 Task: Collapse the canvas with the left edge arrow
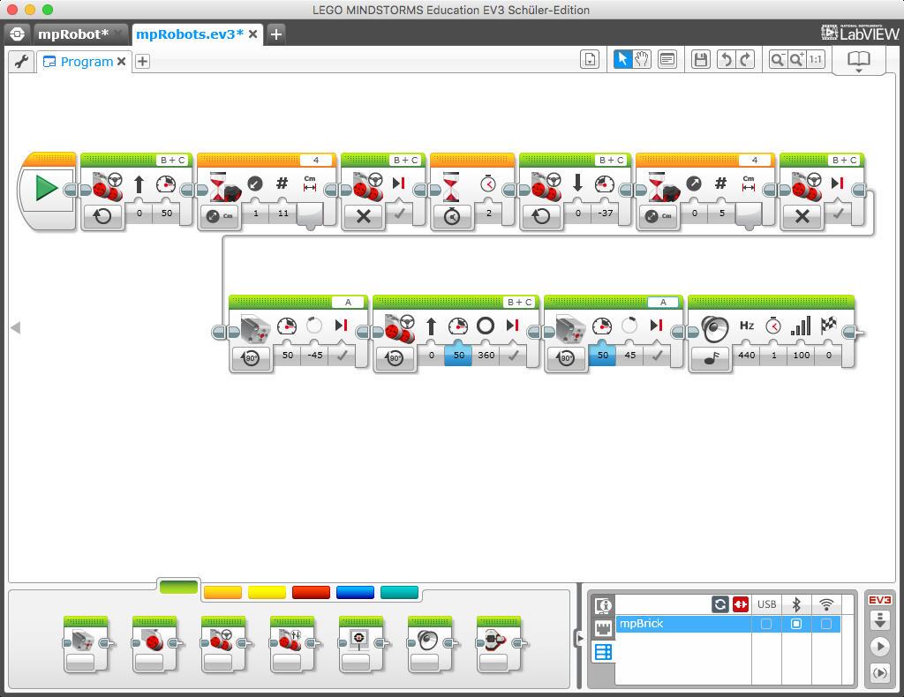pyautogui.click(x=15, y=327)
